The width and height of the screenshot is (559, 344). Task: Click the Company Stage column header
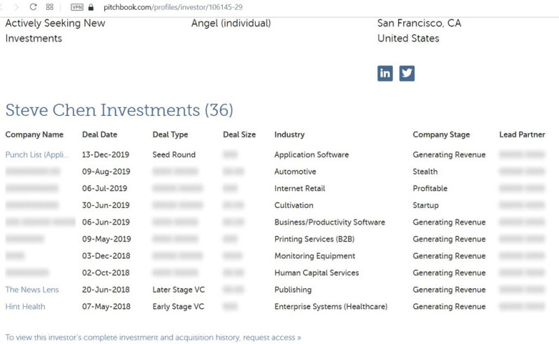pyautogui.click(x=442, y=135)
